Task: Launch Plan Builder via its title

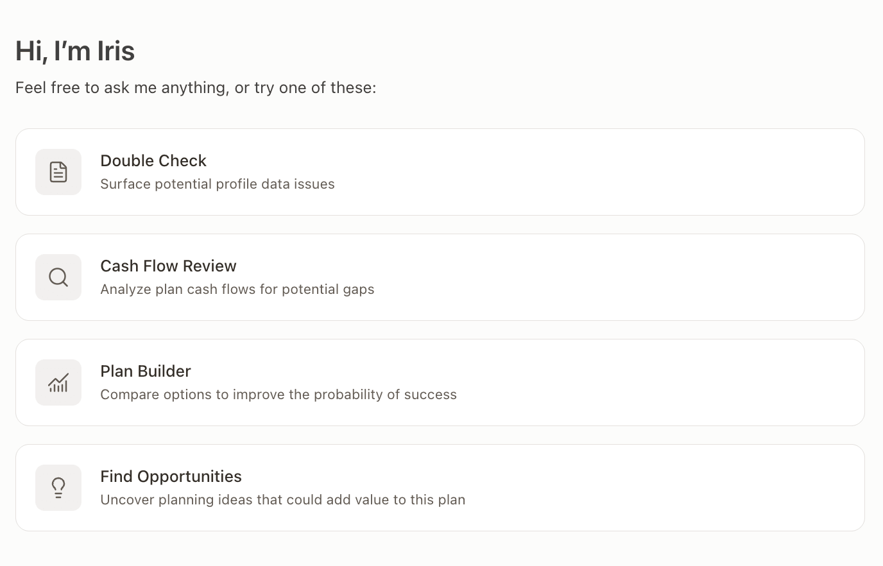Action: [146, 371]
